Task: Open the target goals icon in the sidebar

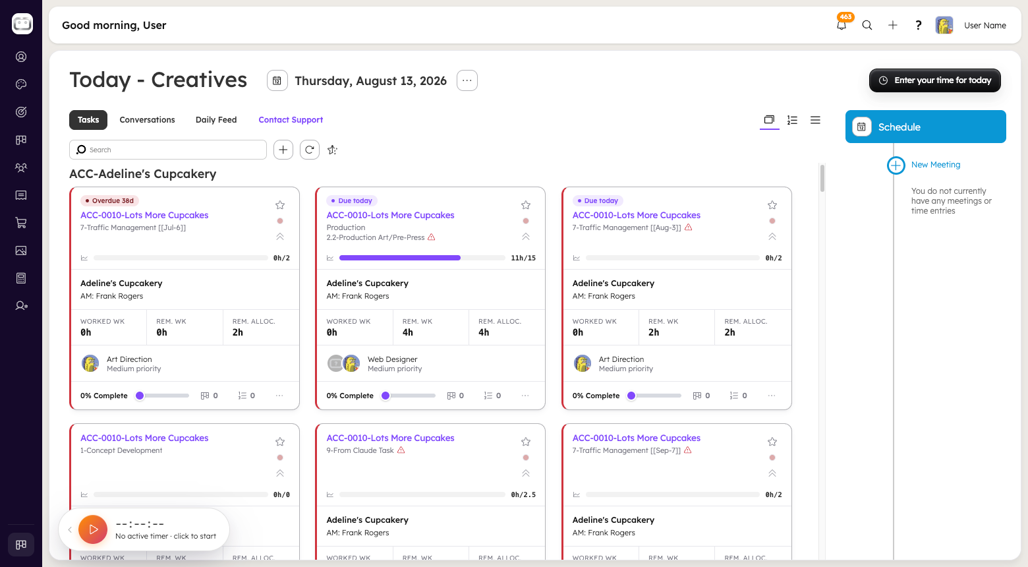Action: coord(21,112)
